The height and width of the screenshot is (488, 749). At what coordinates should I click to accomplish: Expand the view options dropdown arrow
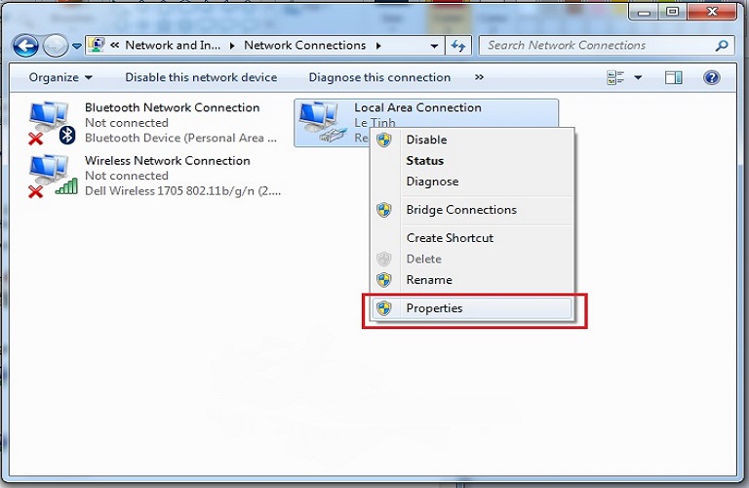pos(639,77)
